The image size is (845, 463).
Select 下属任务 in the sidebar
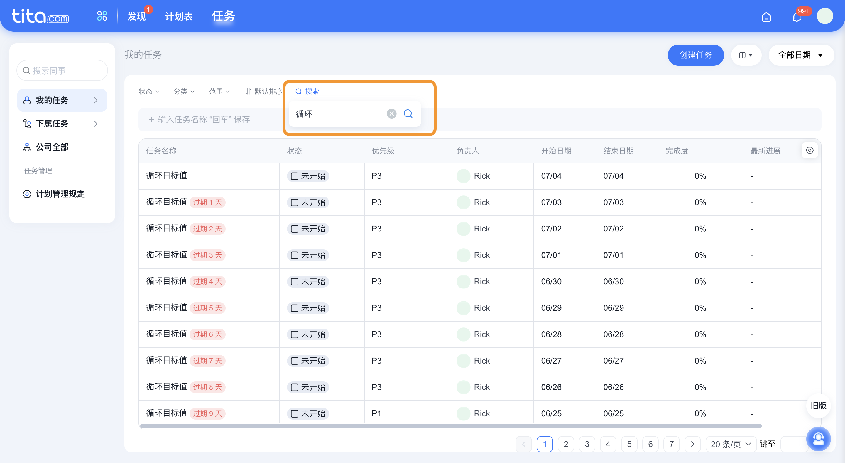point(62,124)
